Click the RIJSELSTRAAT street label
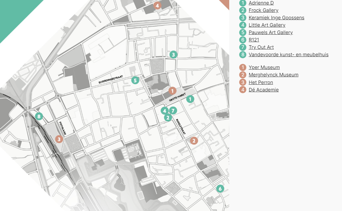 point(181,127)
